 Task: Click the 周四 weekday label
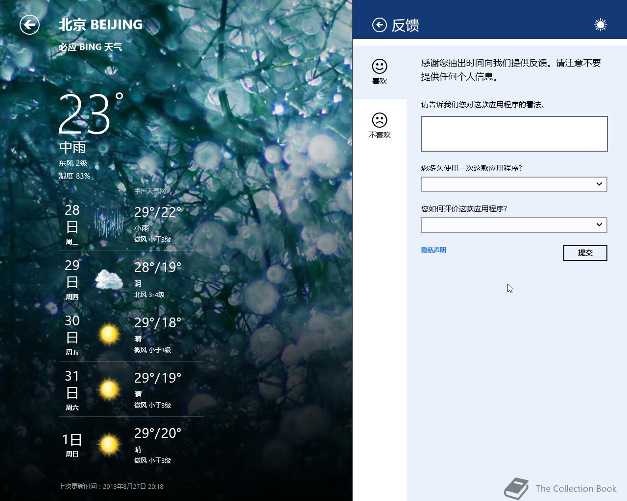click(x=72, y=297)
